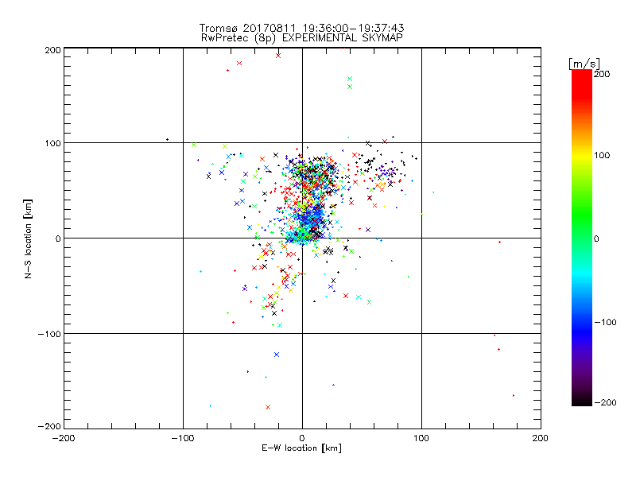Click the x-axis tick label 200
The width and height of the screenshot is (636, 477).
tap(541, 438)
